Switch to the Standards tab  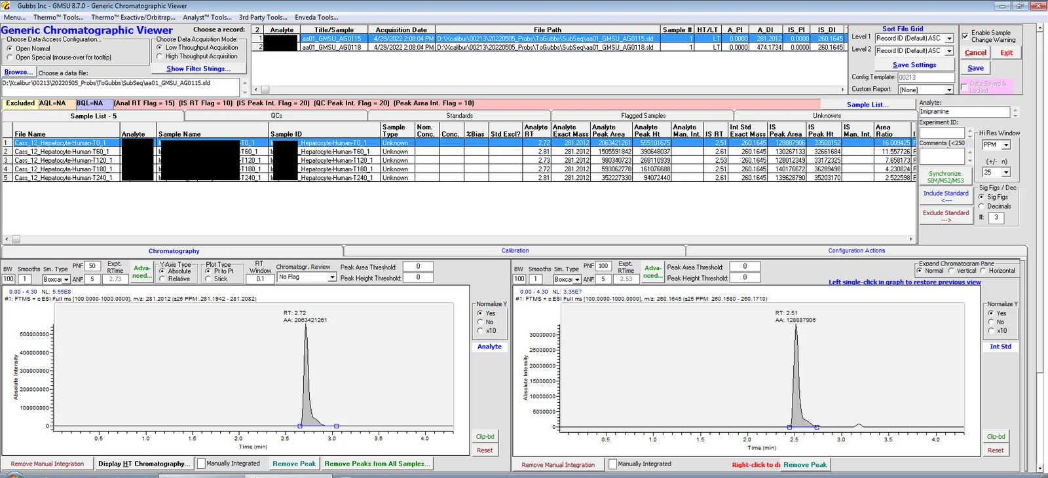tap(459, 116)
